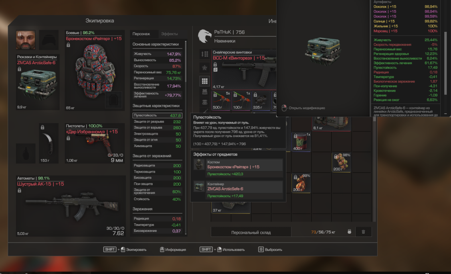Click the ZIVCAS ArcticSafe-6 container slot
This screenshot has width=451, height=274.
click(38, 82)
